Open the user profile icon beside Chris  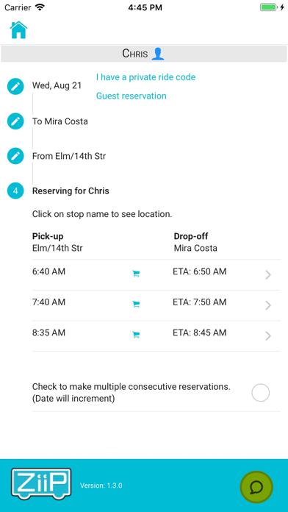[x=158, y=54]
